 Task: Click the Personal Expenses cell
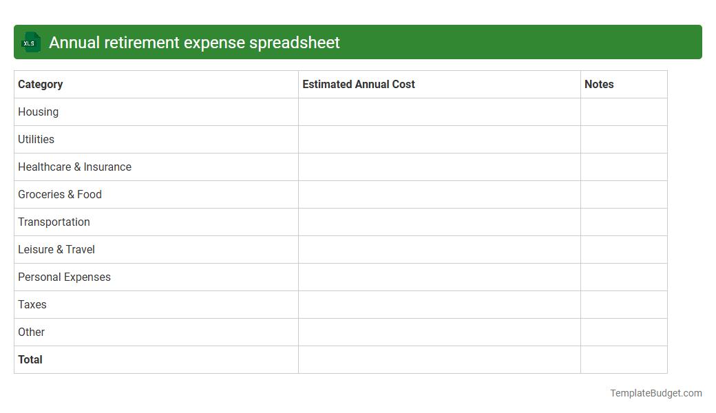[64, 277]
